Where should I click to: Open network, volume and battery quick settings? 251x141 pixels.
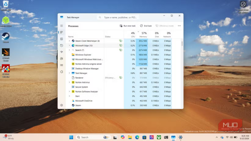coord(231,137)
